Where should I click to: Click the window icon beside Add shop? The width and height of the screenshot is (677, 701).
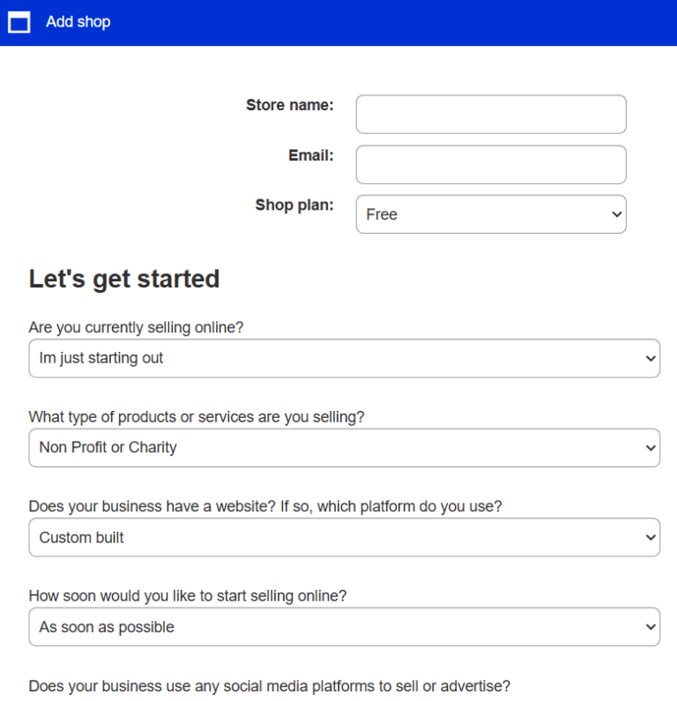(x=19, y=22)
